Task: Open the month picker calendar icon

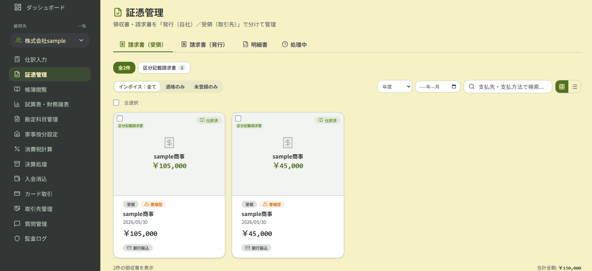Action: [x=454, y=86]
